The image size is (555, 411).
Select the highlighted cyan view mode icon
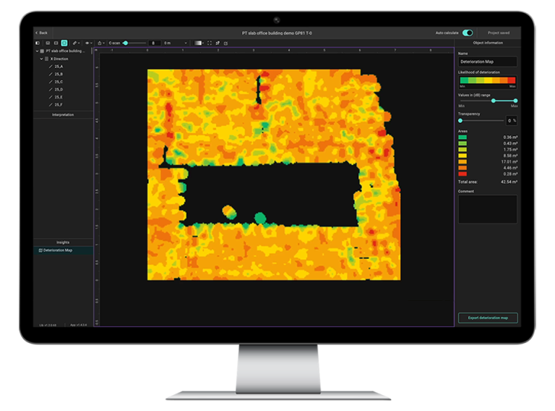[x=64, y=43]
